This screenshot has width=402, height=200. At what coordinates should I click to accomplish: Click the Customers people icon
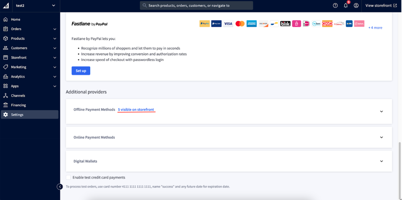pos(6,48)
